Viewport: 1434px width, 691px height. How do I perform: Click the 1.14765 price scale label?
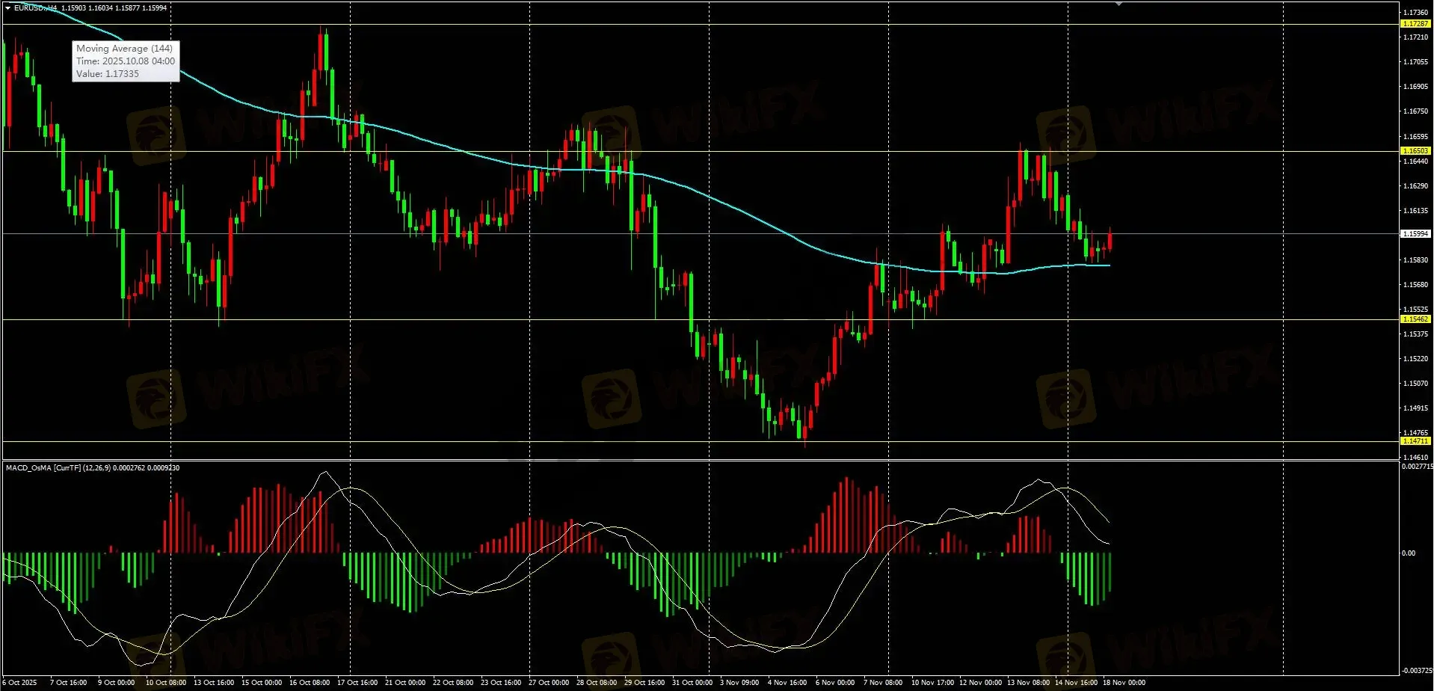click(x=1415, y=433)
